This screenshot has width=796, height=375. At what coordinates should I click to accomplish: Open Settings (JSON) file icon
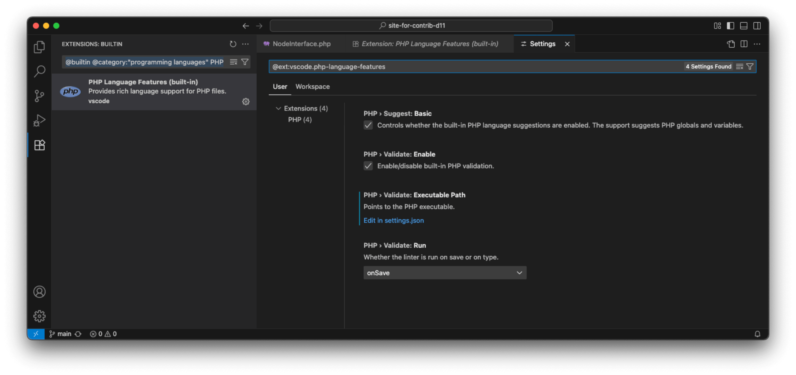click(x=731, y=44)
